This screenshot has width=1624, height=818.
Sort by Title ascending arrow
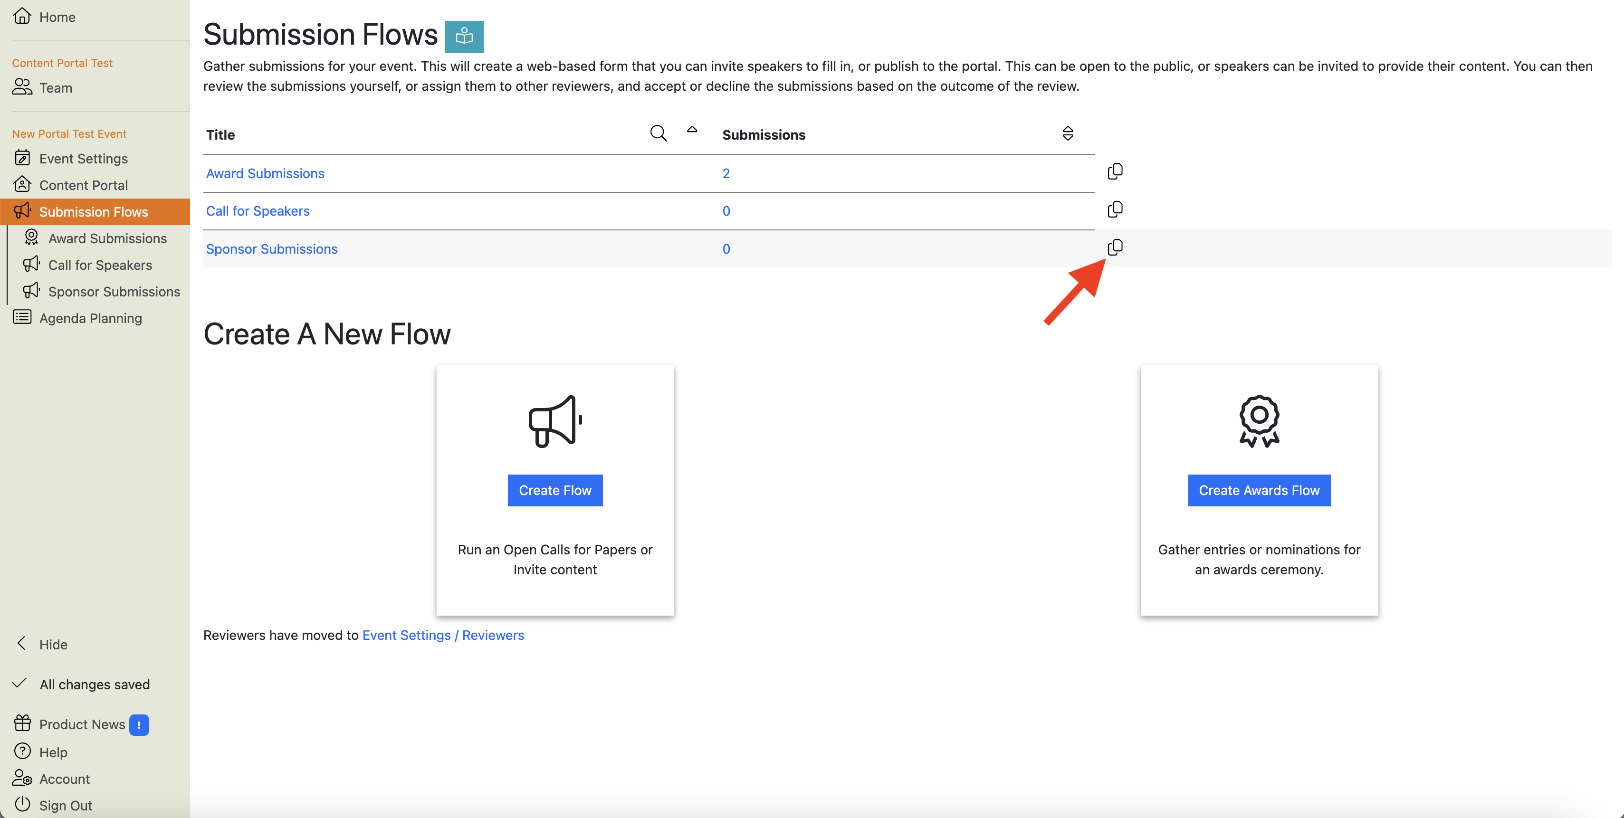[692, 129]
